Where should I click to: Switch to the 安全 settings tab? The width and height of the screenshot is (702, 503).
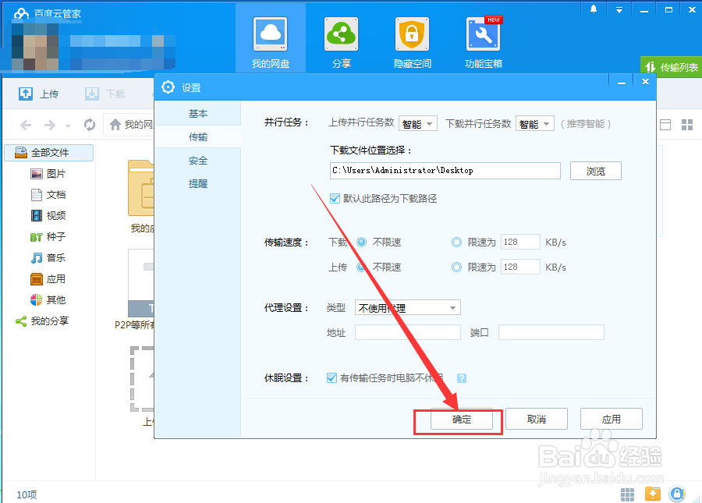coord(198,161)
